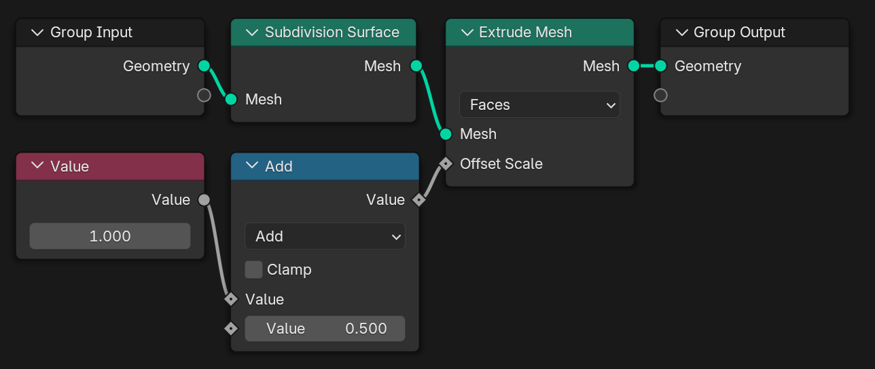Click the empty socket on Group Input
The image size is (875, 369).
pos(204,95)
